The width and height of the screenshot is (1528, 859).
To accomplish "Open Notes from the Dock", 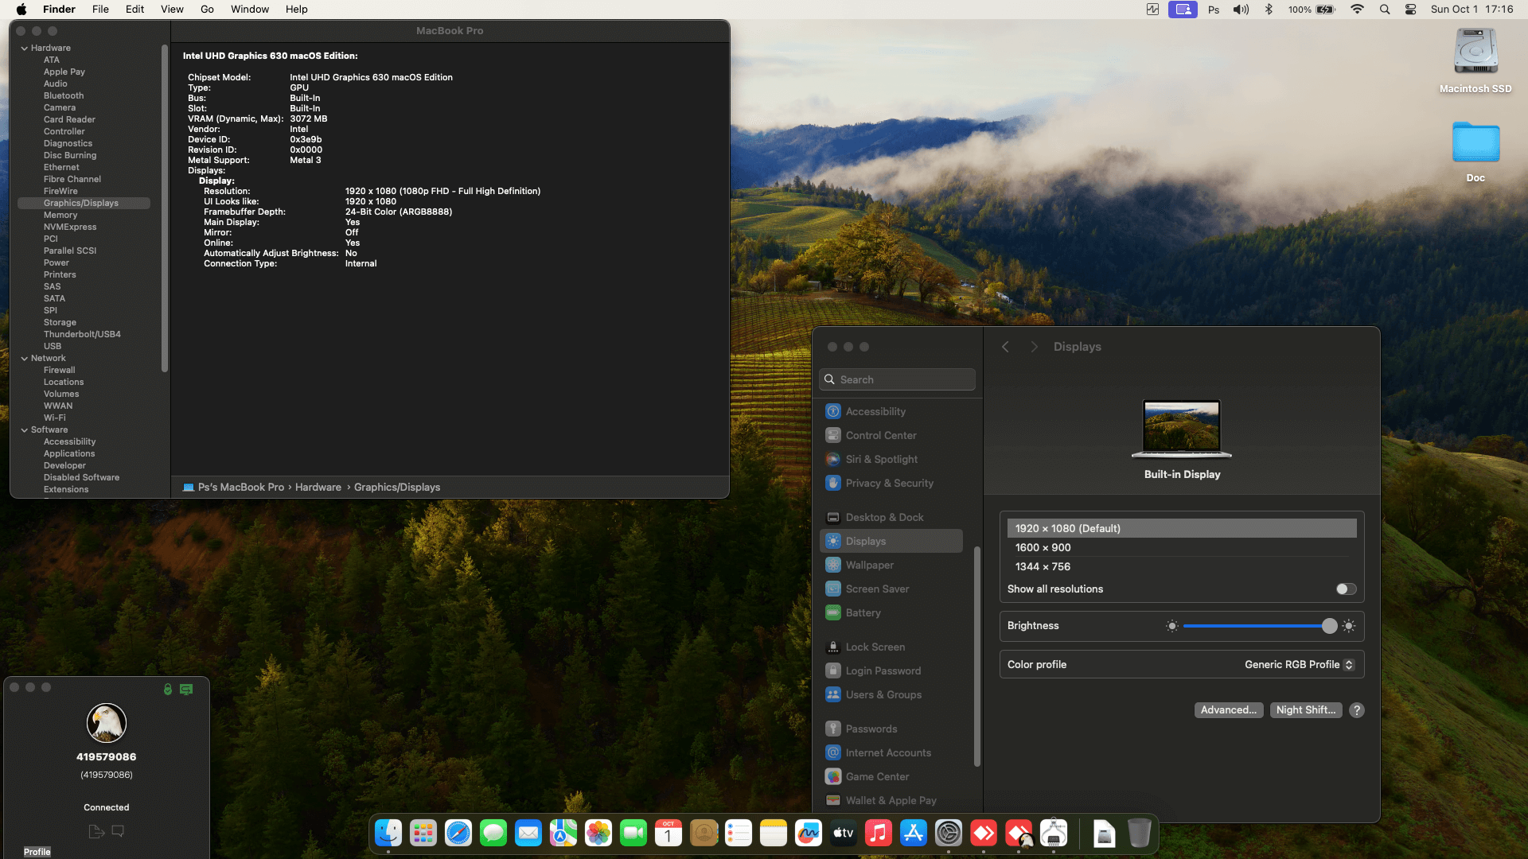I will tap(774, 833).
